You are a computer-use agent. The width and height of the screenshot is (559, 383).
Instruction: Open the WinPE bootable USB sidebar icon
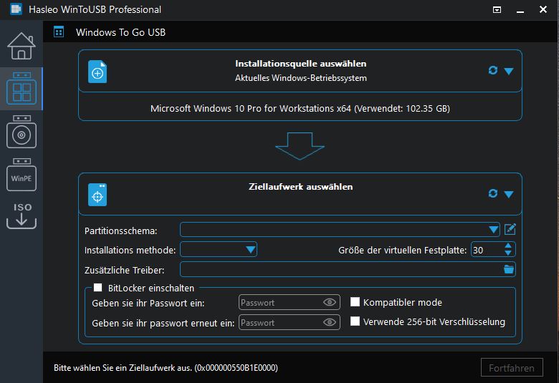(21, 175)
